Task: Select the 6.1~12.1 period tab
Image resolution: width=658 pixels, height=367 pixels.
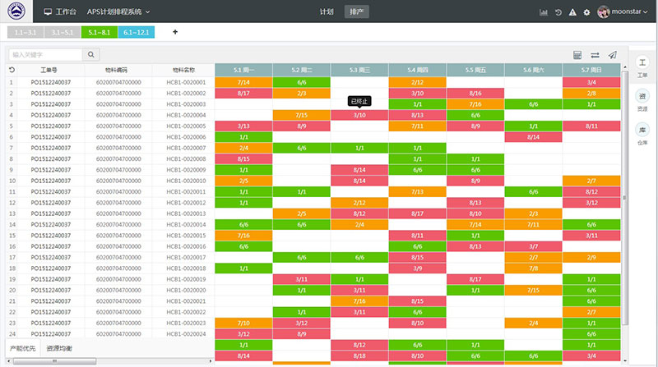Action: pos(136,32)
